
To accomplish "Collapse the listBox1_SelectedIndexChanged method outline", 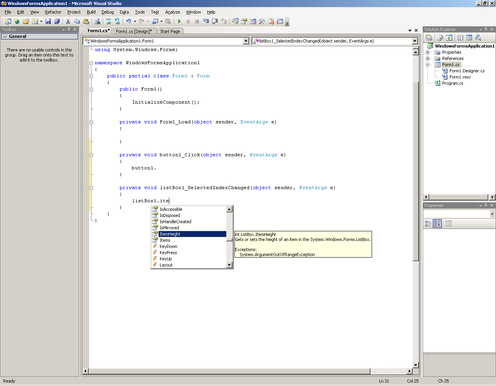I will tap(91, 188).
